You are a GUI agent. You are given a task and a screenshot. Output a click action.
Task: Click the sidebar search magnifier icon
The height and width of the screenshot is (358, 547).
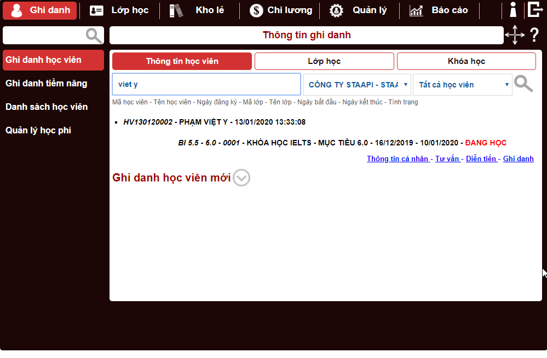pos(93,35)
